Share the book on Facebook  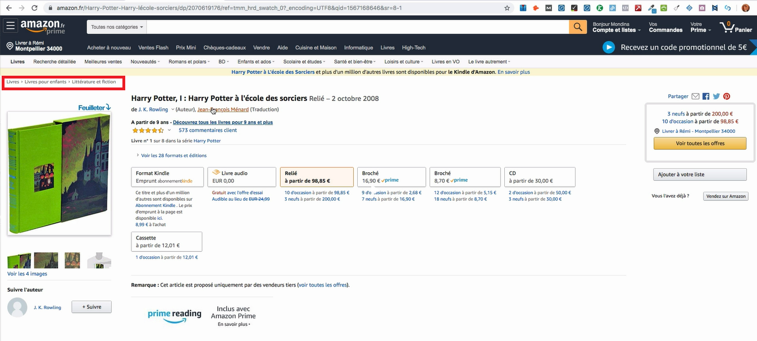[706, 96]
